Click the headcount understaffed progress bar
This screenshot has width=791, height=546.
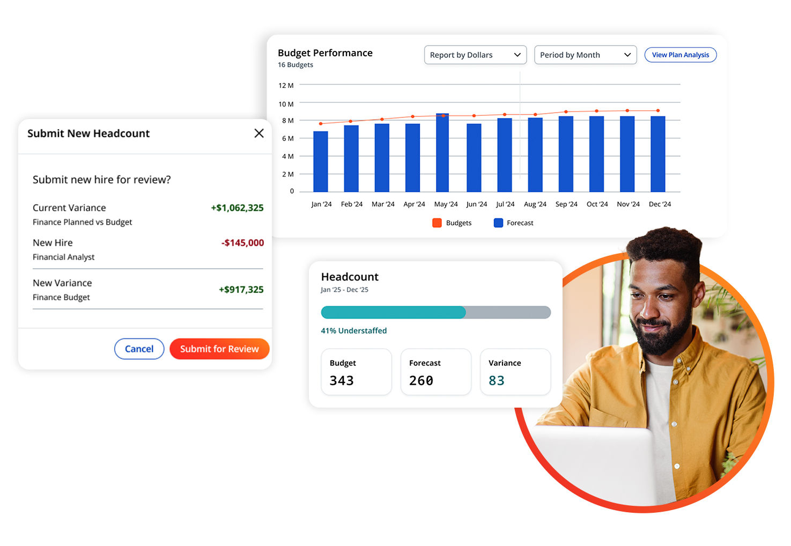click(435, 312)
